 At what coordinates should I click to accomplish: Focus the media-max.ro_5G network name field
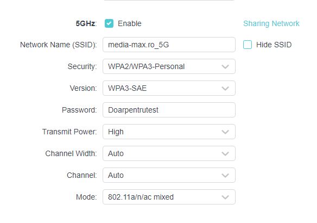[169, 45]
